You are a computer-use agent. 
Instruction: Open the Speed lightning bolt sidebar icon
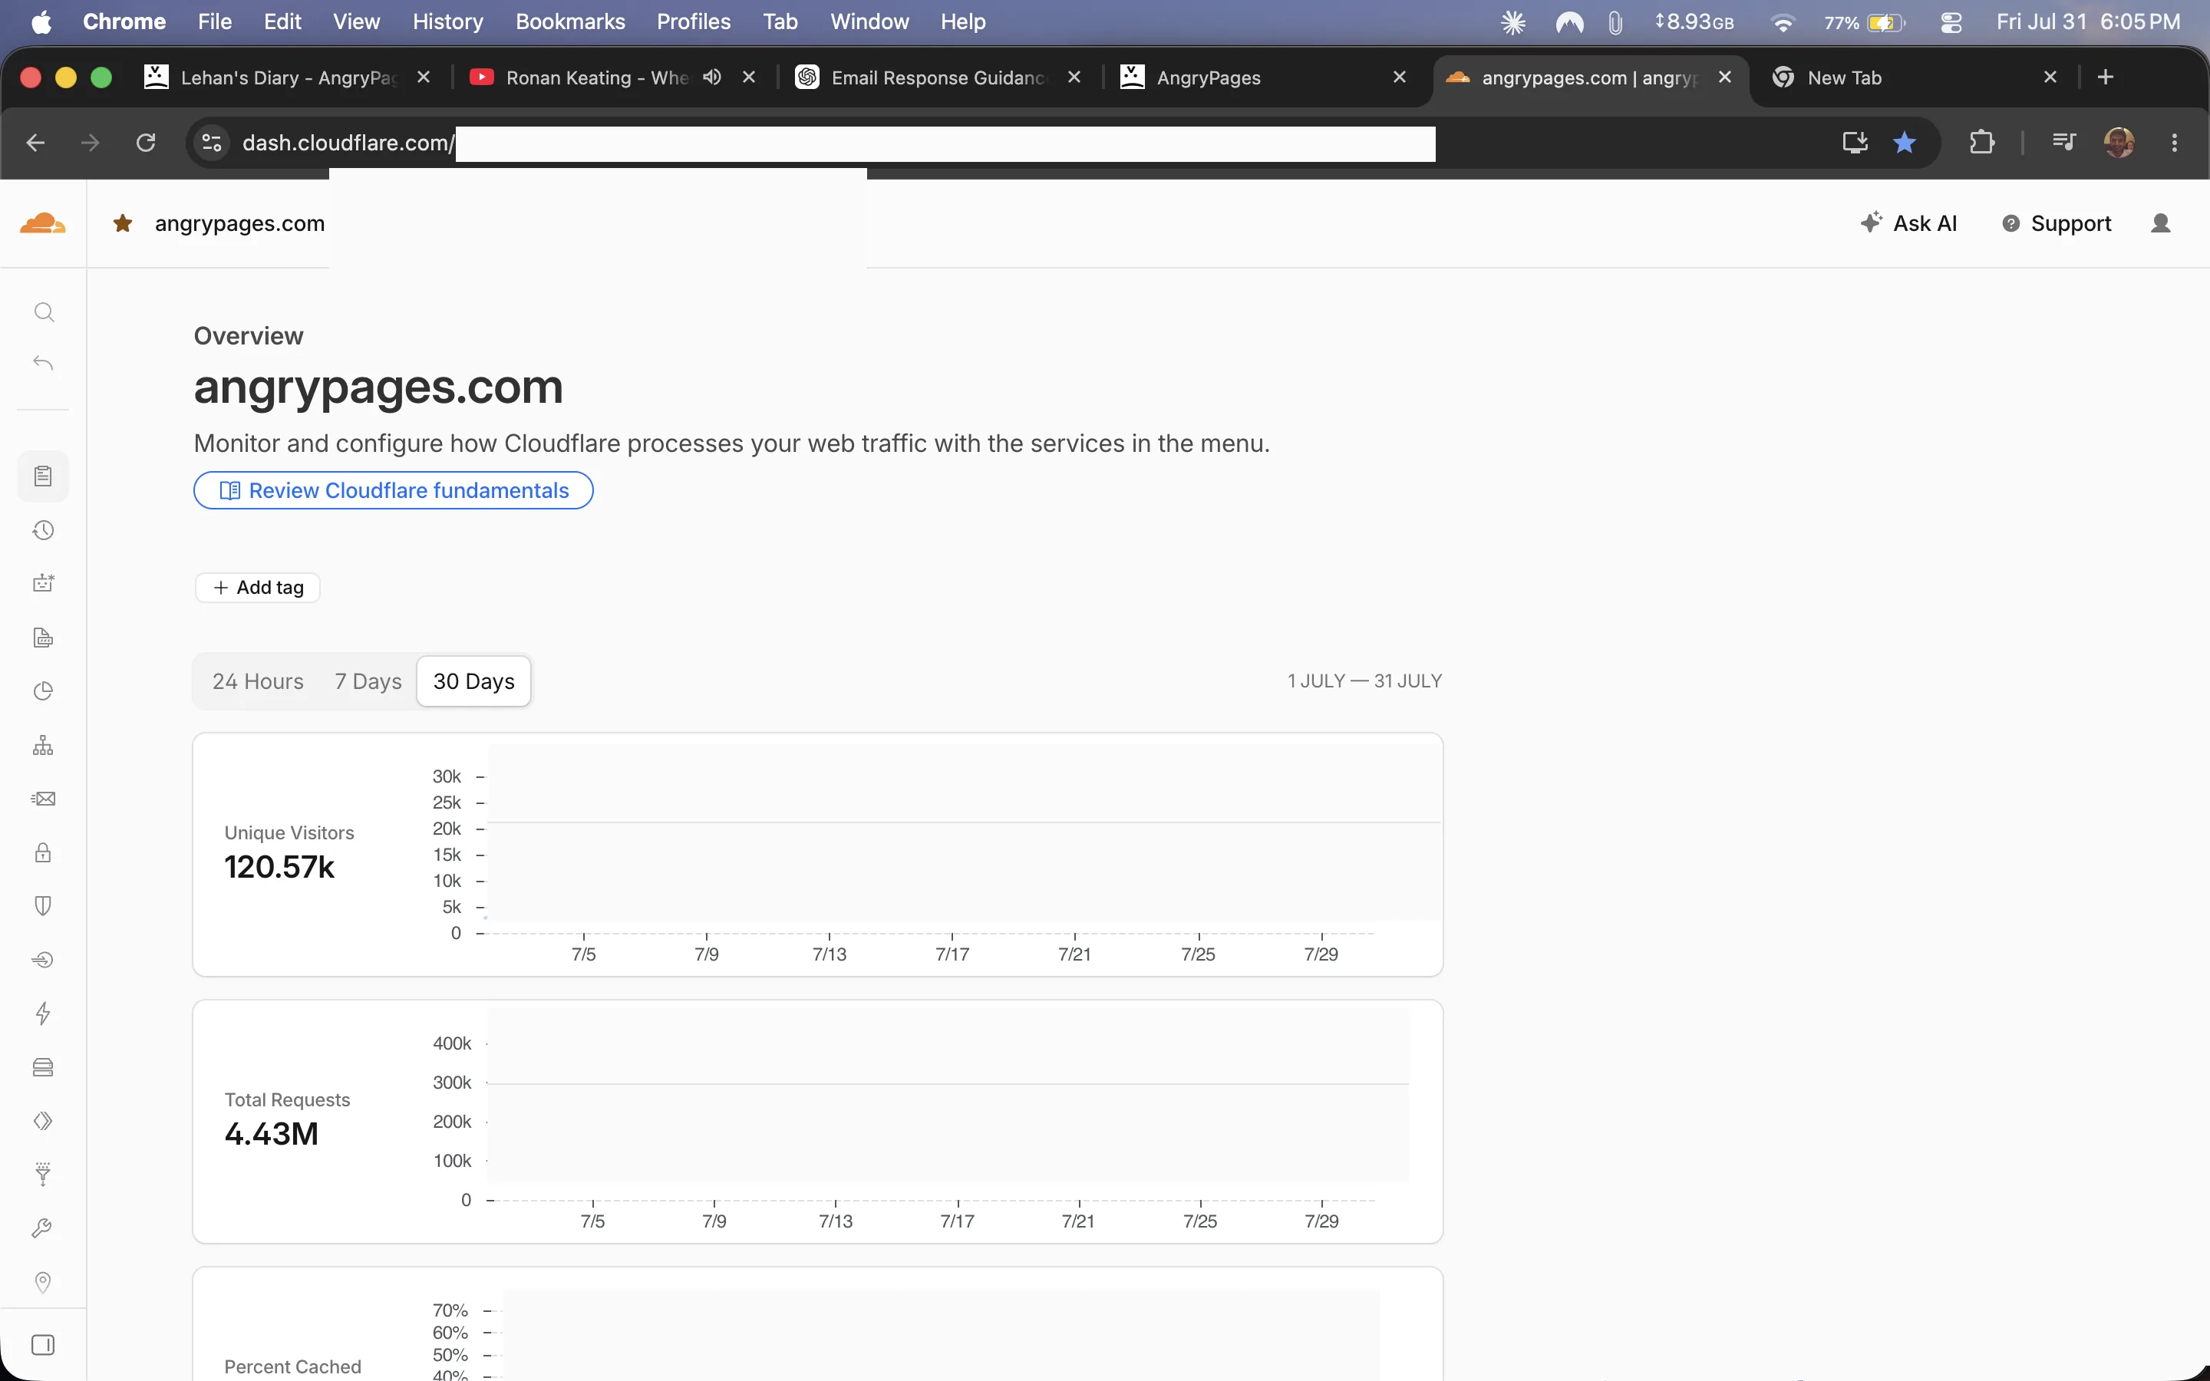click(x=43, y=1013)
